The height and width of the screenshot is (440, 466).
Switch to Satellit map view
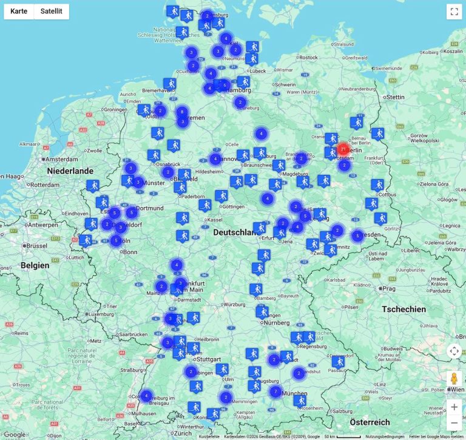pos(52,12)
